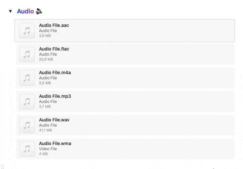Click the block drag handle dots at bottom left
This screenshot has height=169, width=243.
2,167
